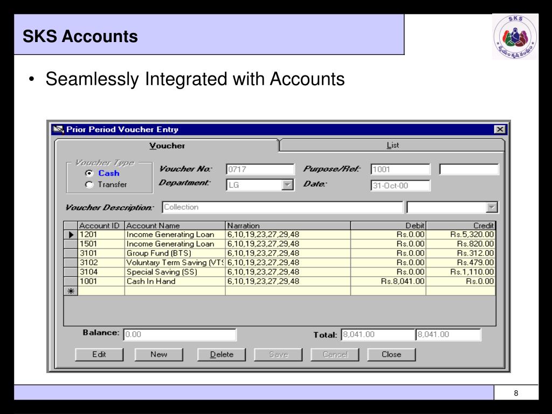The height and width of the screenshot is (414, 552).
Task: Click the credit Total field
Action: coord(448,334)
